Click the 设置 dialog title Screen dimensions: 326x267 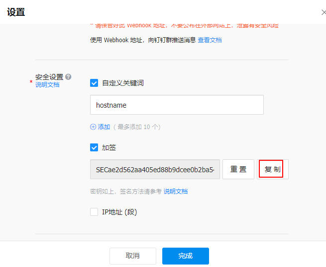click(16, 12)
